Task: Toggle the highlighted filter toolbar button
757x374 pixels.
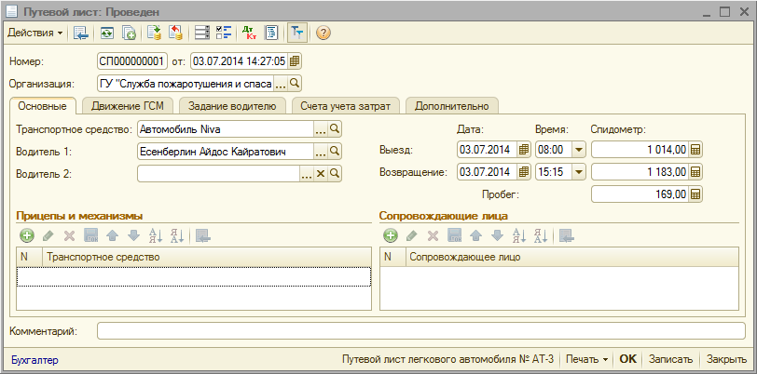Action: [x=297, y=33]
